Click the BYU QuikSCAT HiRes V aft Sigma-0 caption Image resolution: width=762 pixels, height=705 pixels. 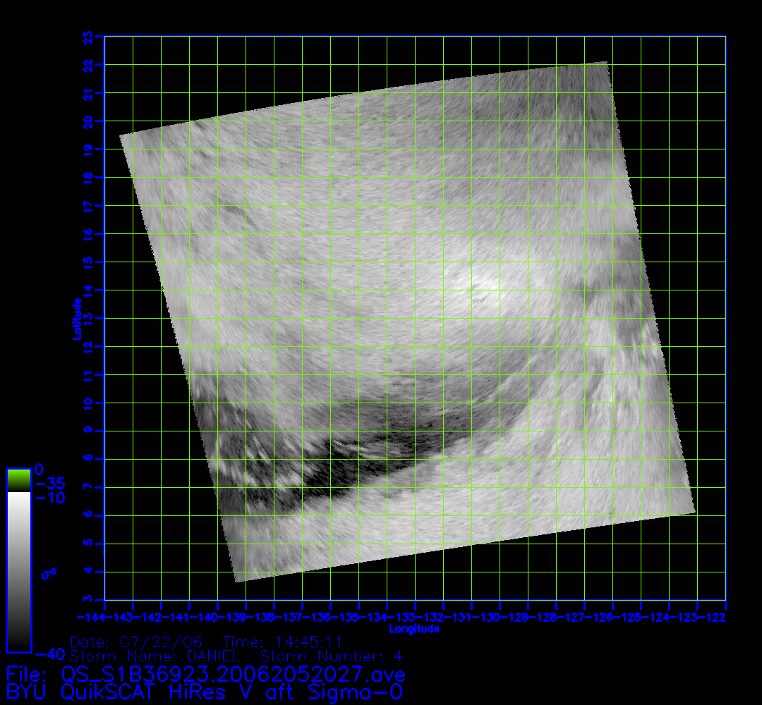click(x=205, y=691)
